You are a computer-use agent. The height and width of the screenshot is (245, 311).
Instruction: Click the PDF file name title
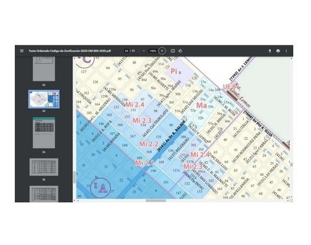pyautogui.click(x=70, y=51)
